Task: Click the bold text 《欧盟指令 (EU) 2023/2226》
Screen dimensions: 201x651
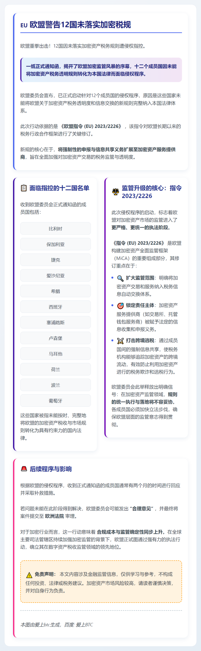Action: click(x=91, y=126)
